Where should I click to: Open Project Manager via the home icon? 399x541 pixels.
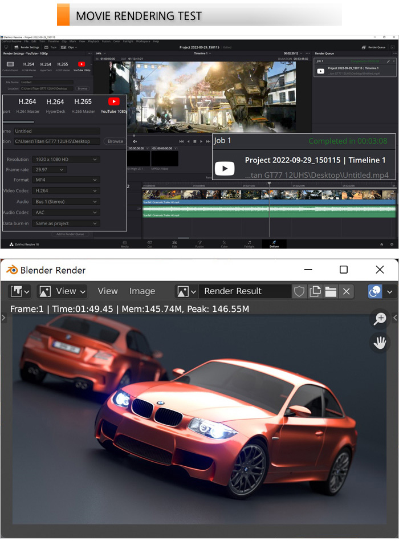pos(382,245)
